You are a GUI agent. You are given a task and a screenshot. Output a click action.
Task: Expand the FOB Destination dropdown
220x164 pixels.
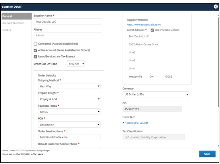click(69, 124)
